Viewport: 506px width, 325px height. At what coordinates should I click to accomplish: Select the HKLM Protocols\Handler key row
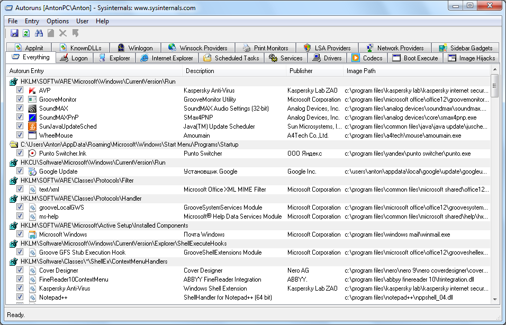point(248,198)
